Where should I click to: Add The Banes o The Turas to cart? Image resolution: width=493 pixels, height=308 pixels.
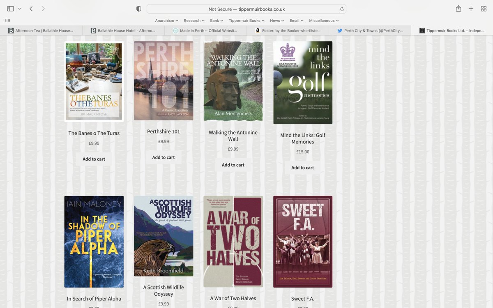(94, 159)
